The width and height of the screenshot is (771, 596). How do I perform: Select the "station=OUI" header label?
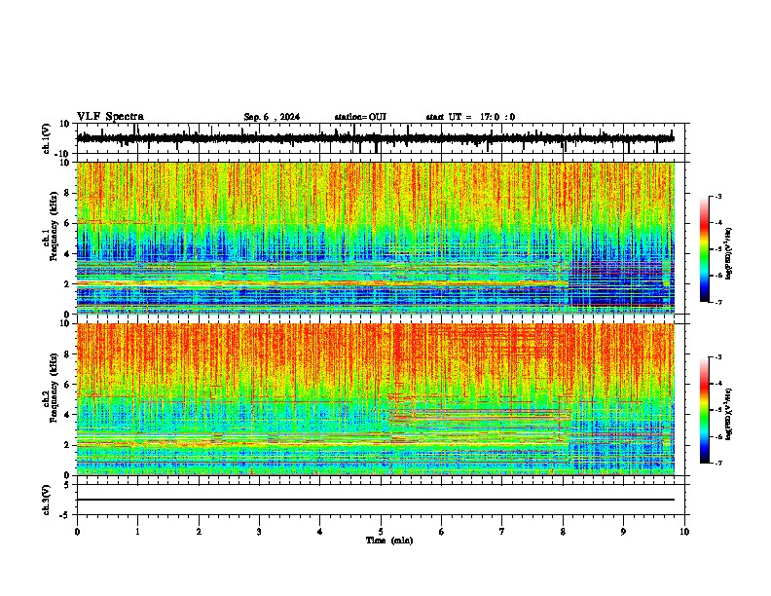click(x=360, y=117)
